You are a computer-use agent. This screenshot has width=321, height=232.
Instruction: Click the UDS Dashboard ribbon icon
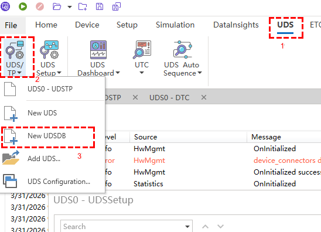pyautogui.click(x=98, y=50)
